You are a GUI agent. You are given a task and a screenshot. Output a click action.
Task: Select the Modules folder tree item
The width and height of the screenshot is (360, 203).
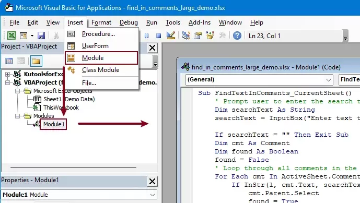point(43,116)
